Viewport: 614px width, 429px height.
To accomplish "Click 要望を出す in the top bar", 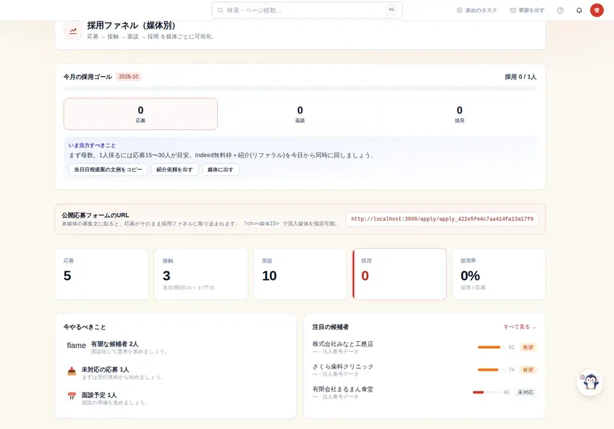I will 527,10.
